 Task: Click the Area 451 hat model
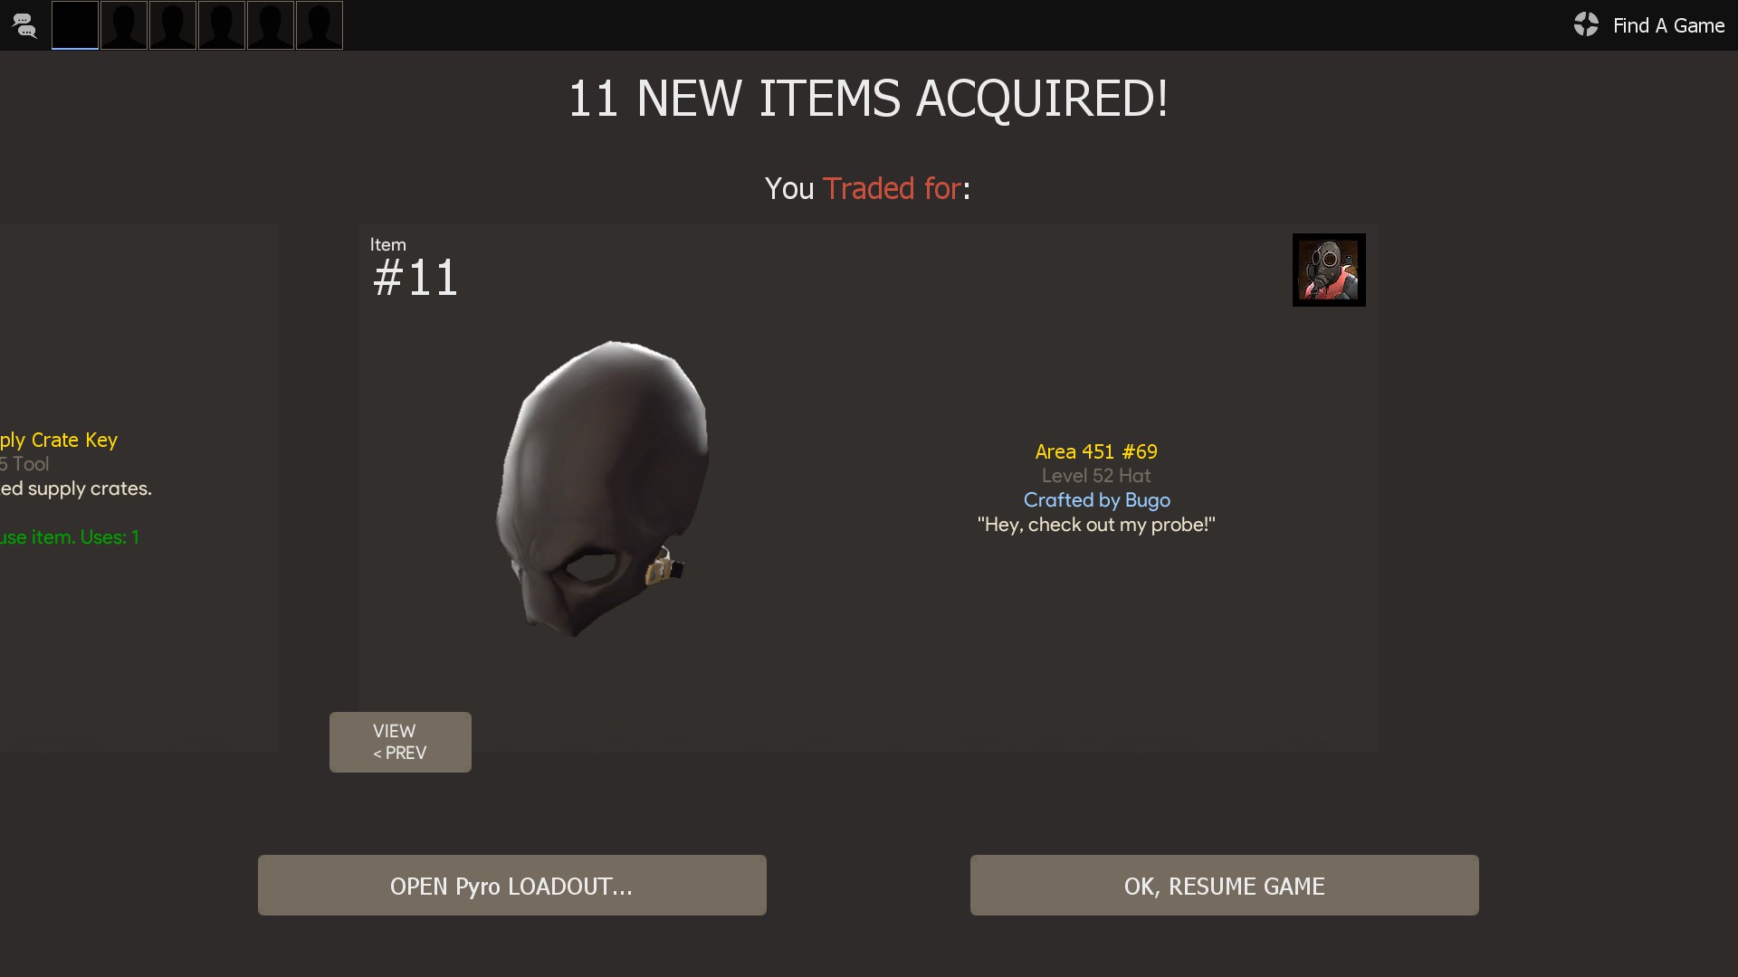(x=602, y=488)
